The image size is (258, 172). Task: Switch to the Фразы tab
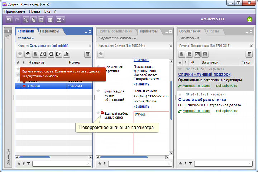213,31
